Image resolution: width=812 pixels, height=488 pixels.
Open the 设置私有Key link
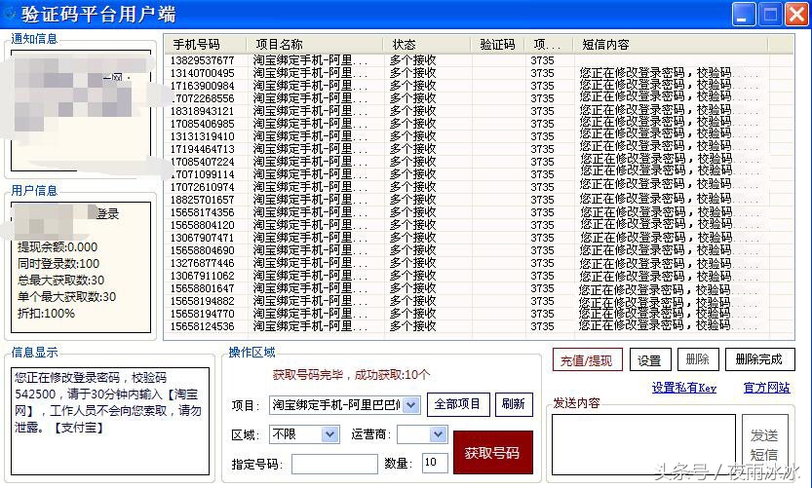tap(683, 388)
